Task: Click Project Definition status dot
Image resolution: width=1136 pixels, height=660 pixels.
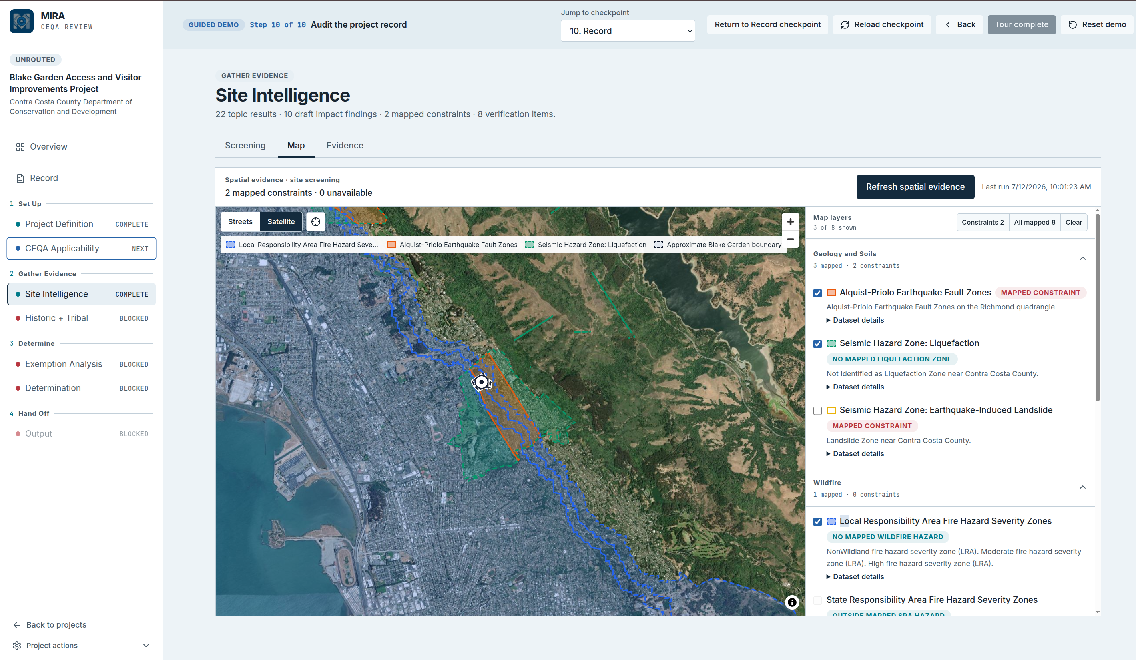Action: pyautogui.click(x=18, y=224)
